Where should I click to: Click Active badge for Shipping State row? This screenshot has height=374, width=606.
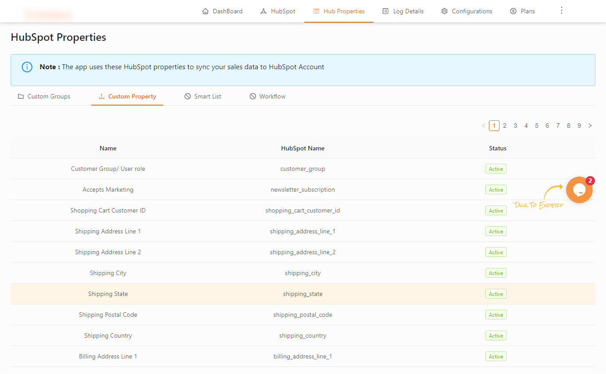click(496, 294)
